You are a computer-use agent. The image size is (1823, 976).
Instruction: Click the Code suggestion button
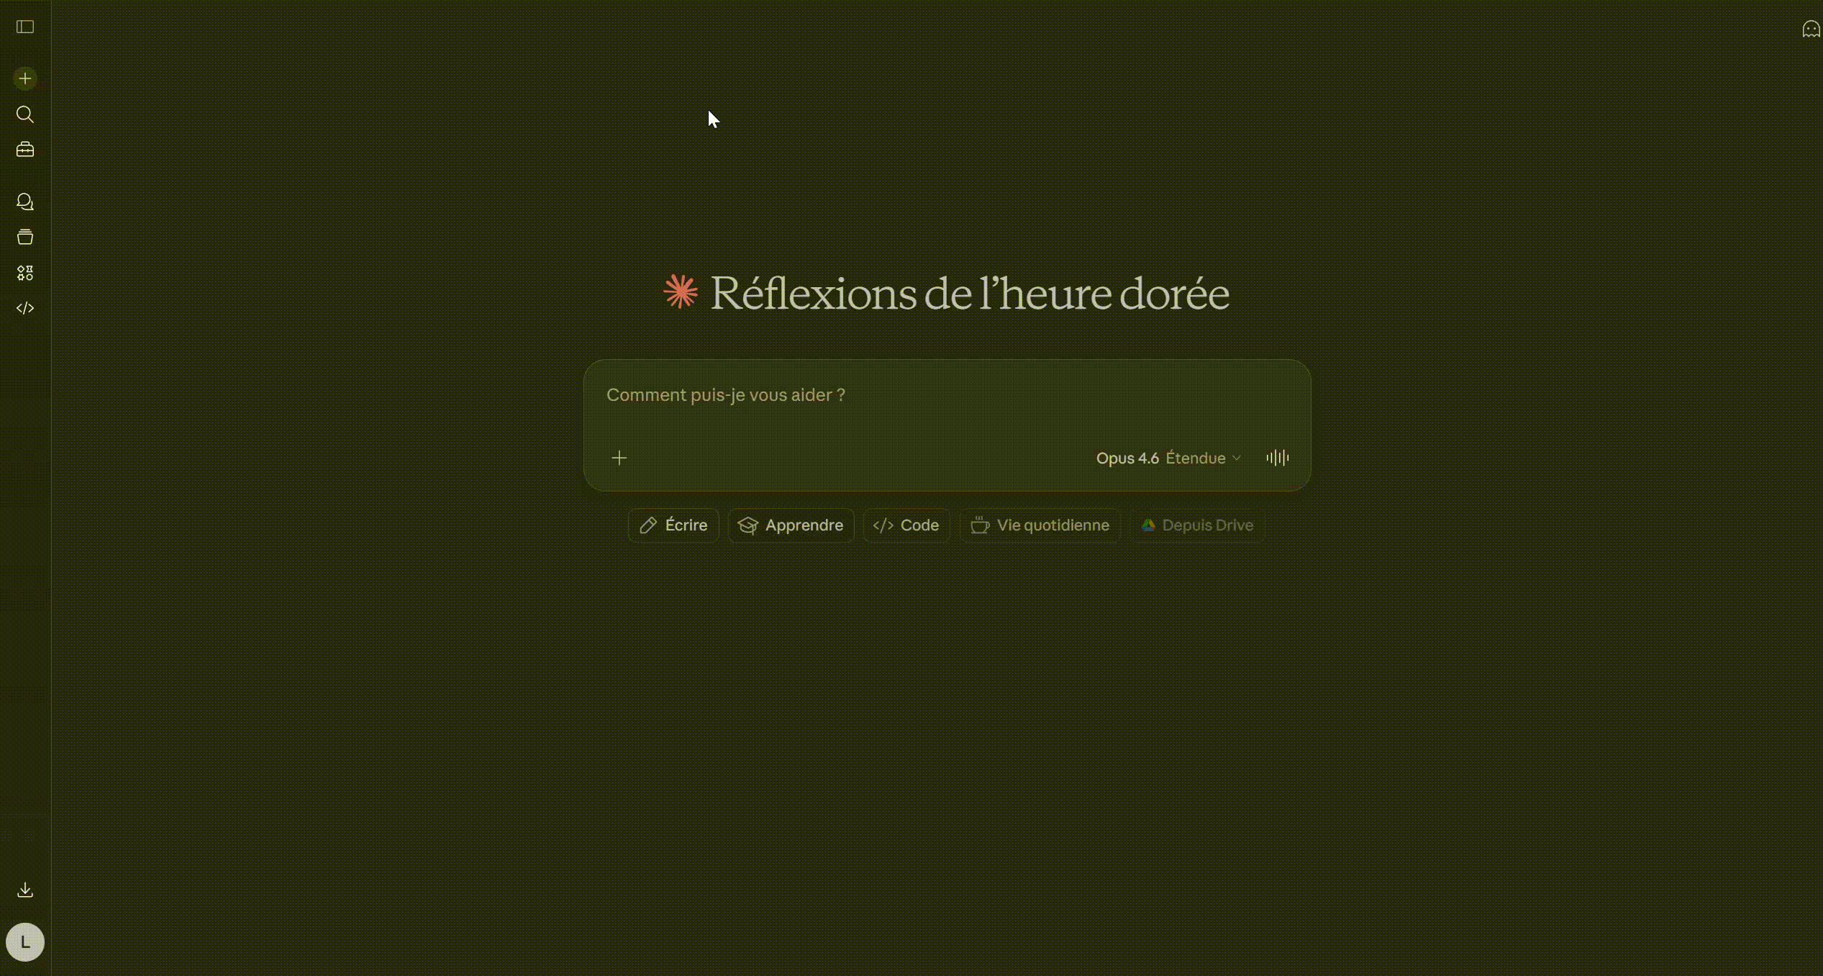click(x=906, y=525)
